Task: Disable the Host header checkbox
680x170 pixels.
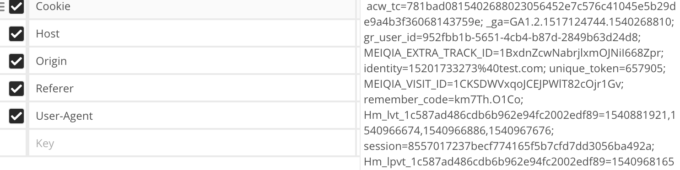Action: (16, 34)
